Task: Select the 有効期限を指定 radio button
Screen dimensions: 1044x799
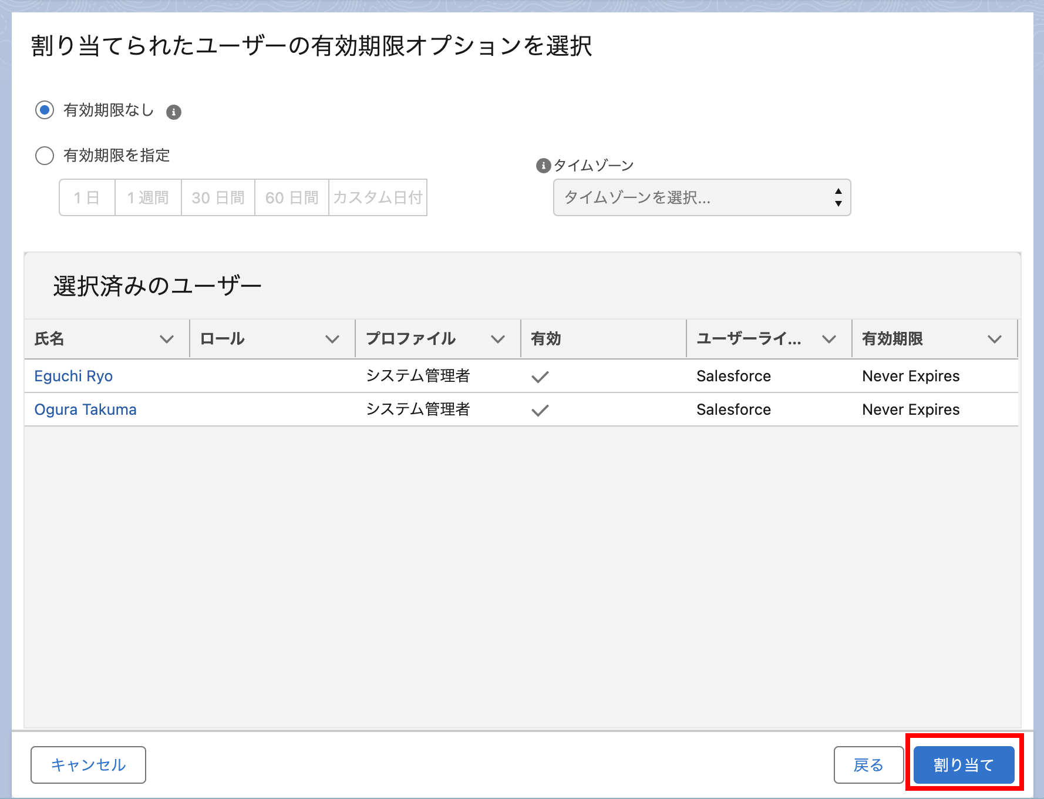Action: (x=45, y=156)
